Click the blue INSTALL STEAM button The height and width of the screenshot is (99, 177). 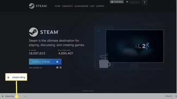point(45,62)
